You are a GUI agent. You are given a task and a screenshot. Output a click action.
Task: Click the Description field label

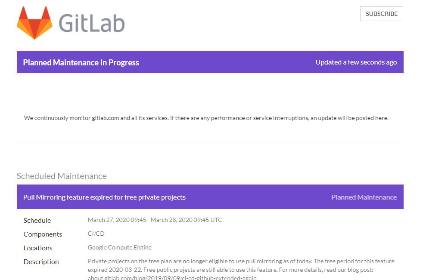pos(41,262)
